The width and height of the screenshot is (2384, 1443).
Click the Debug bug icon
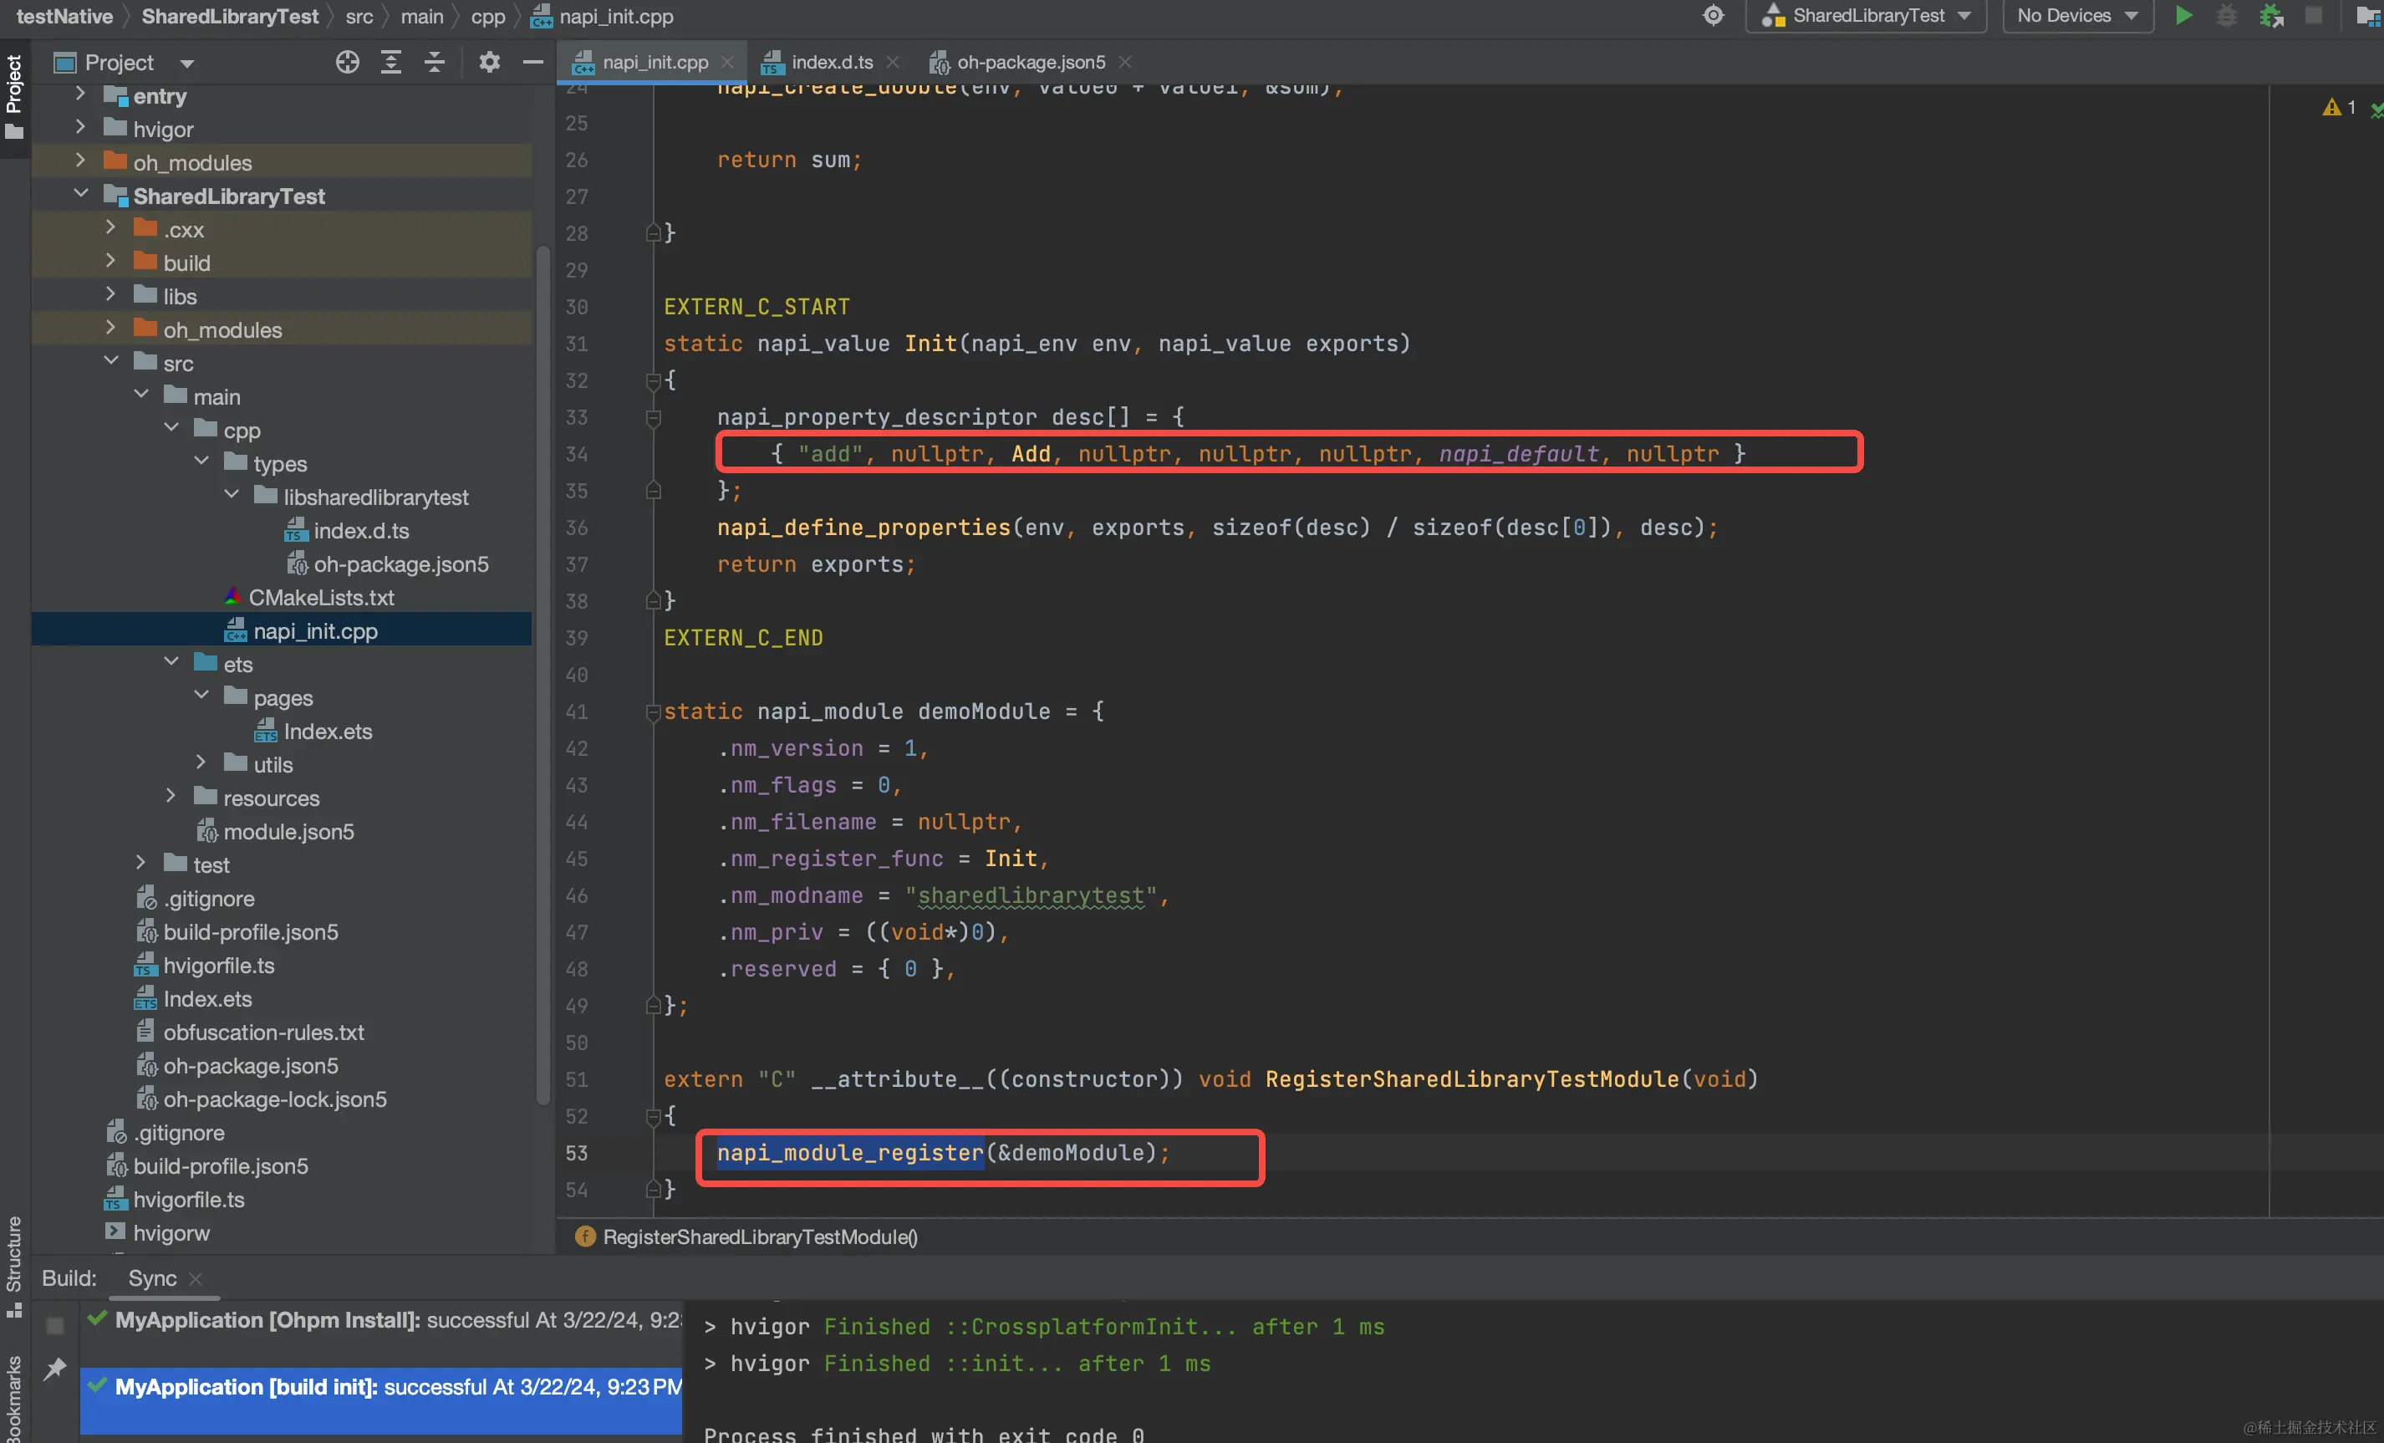[2226, 16]
